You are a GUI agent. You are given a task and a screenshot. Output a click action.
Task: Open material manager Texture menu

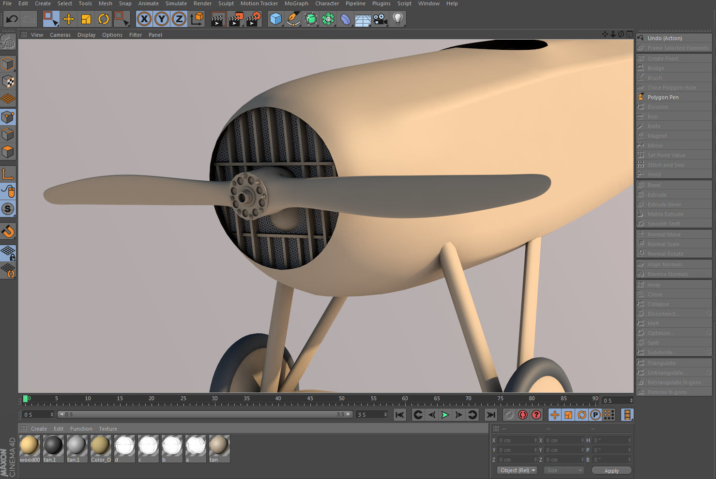click(x=108, y=429)
